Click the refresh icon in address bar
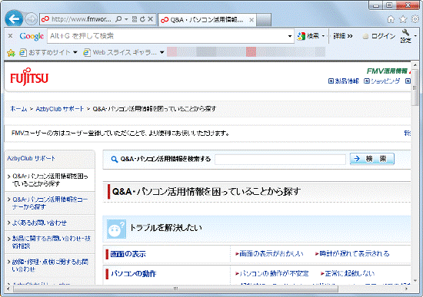This screenshot has height=297, width=423. point(142,19)
